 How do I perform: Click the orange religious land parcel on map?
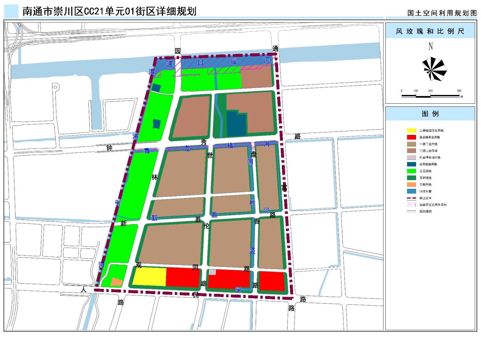point(116,282)
